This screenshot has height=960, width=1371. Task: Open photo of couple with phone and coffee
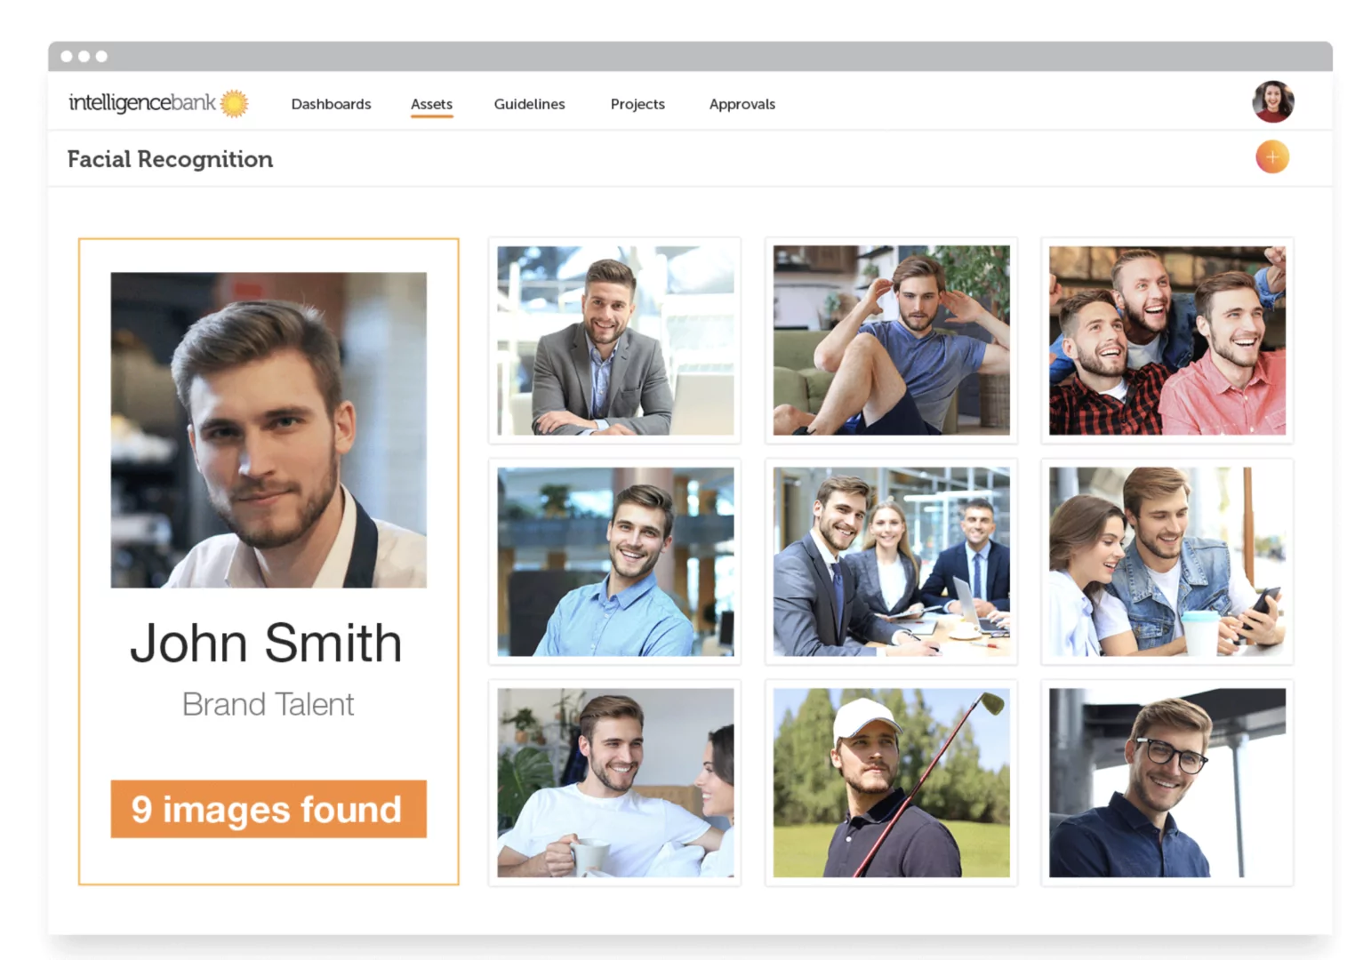[x=1167, y=562]
